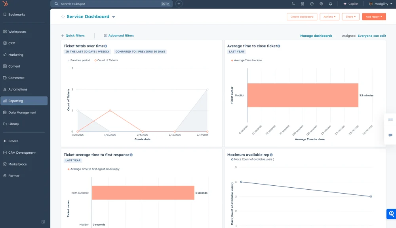
Task: Open the Add report dropdown
Action: [x=374, y=17]
